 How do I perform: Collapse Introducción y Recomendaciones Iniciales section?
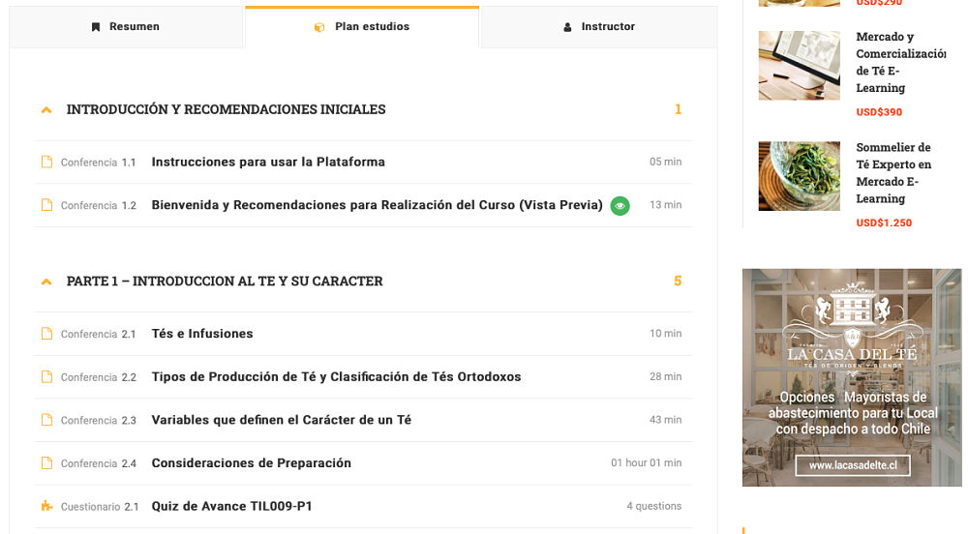point(46,110)
